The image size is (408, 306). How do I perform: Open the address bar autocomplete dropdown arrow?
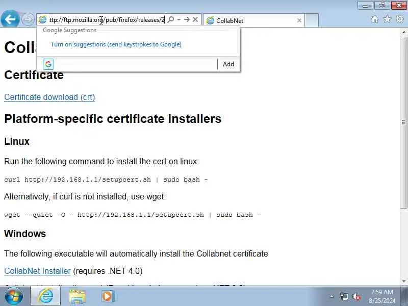179,19
